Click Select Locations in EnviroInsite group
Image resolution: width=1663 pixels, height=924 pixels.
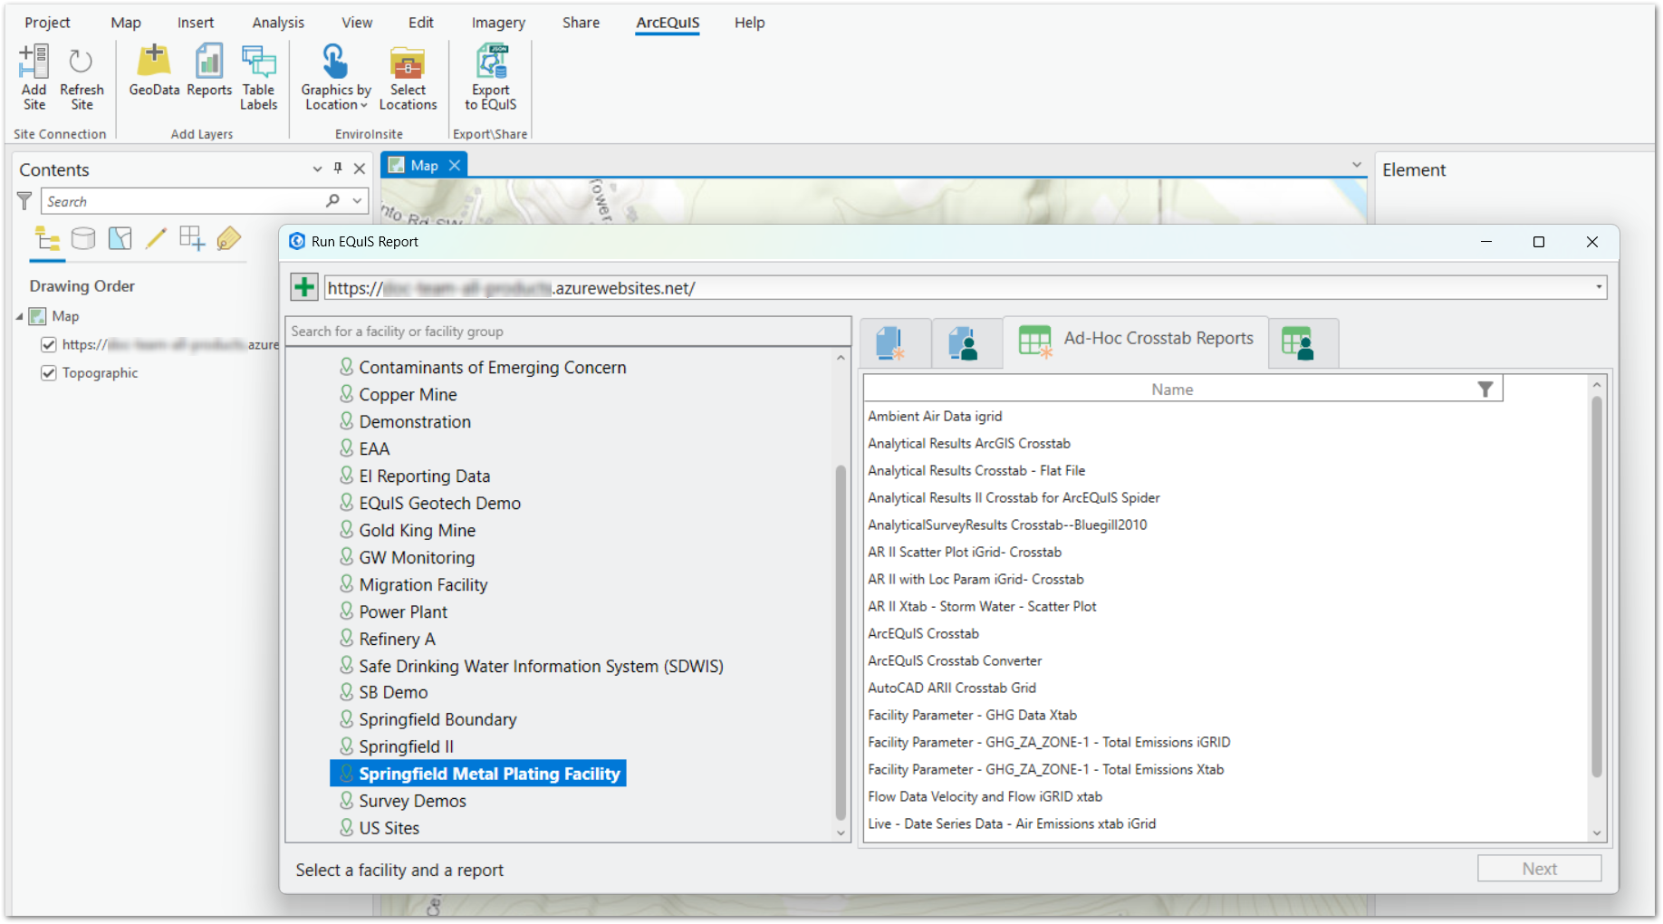tap(408, 77)
